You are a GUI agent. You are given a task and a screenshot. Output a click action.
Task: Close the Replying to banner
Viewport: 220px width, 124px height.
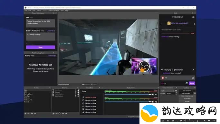[x=193, y=70]
